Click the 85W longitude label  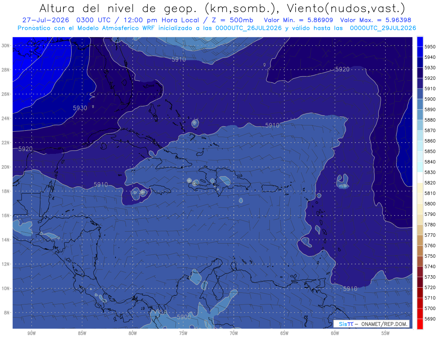(x=82, y=333)
